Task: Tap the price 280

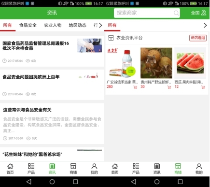Action: [110, 87]
